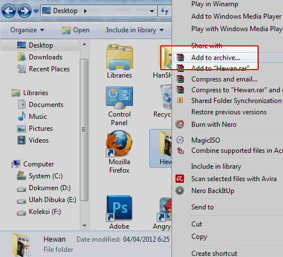Select the Control Panel icon
Screen dimensions: 283x257
pos(119,106)
